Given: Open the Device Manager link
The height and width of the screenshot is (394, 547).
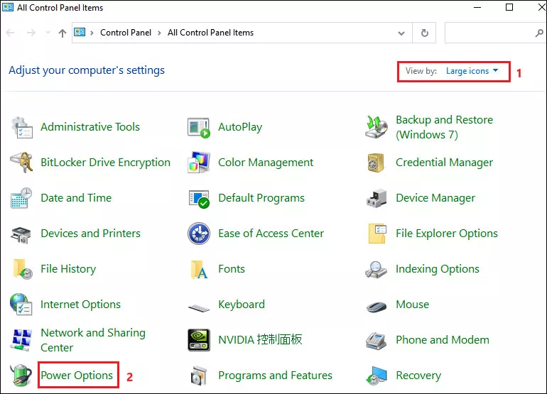Looking at the screenshot, I should tap(435, 198).
